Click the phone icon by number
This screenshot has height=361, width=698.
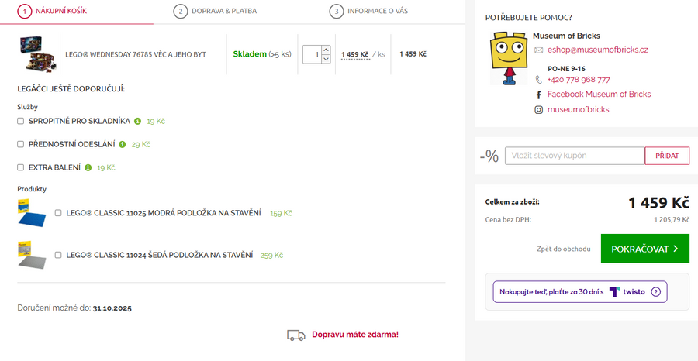pos(538,80)
